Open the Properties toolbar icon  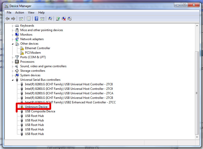tap(29, 19)
